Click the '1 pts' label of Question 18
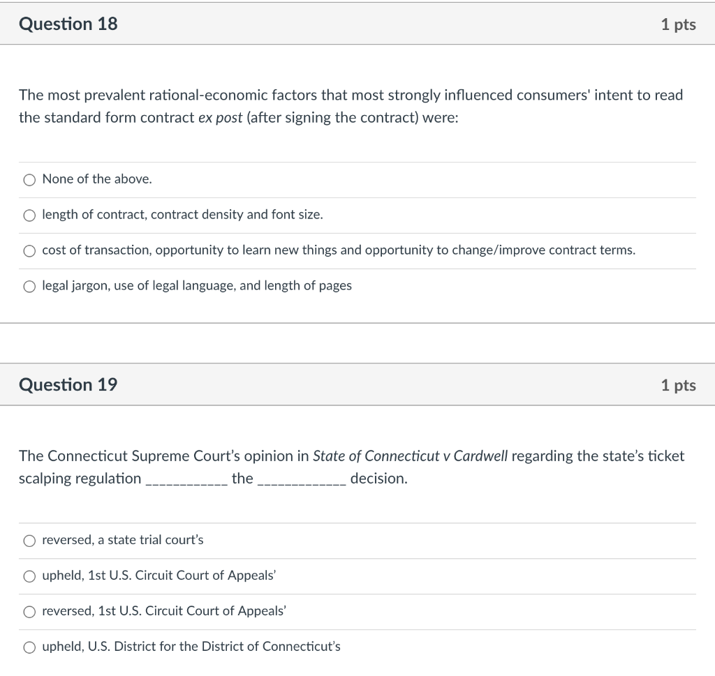 click(678, 24)
